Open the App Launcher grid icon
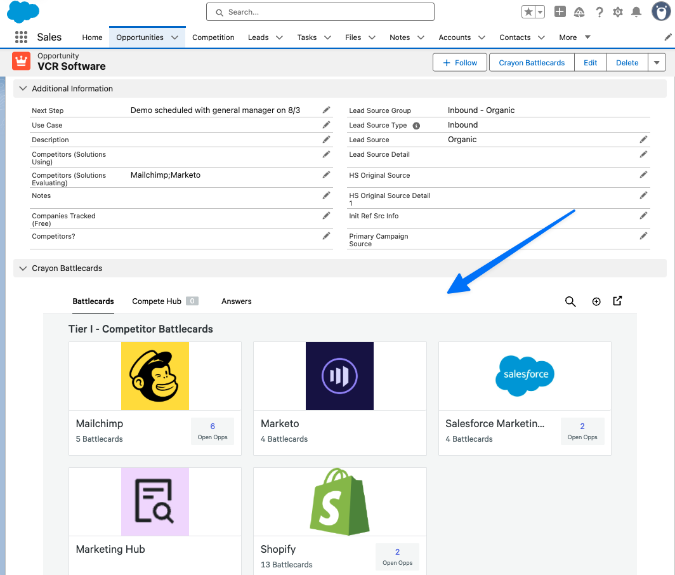Image resolution: width=675 pixels, height=575 pixels. [21, 37]
